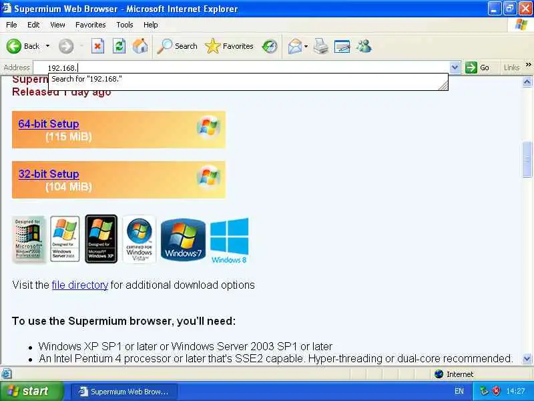Click the Windows Vista certified badge
The image size is (534, 401).
coord(139,239)
